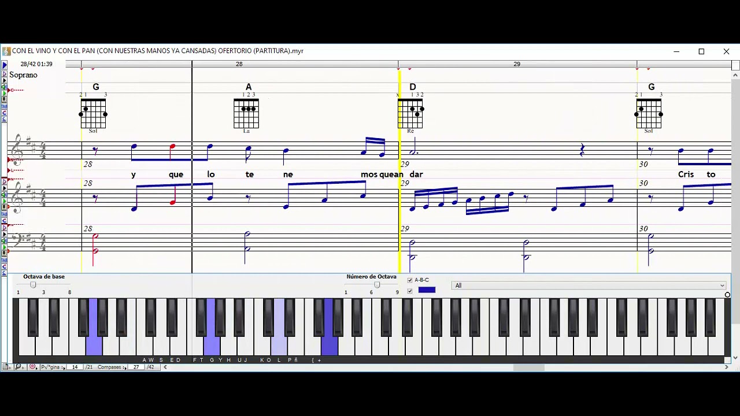Click the Número de Octava slider handle
This screenshot has height=416, width=740.
coord(377,284)
